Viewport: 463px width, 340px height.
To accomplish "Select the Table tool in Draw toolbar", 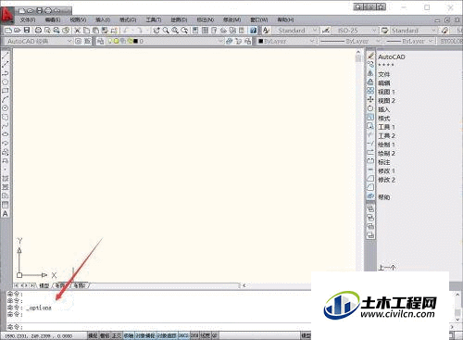I will click(6, 205).
